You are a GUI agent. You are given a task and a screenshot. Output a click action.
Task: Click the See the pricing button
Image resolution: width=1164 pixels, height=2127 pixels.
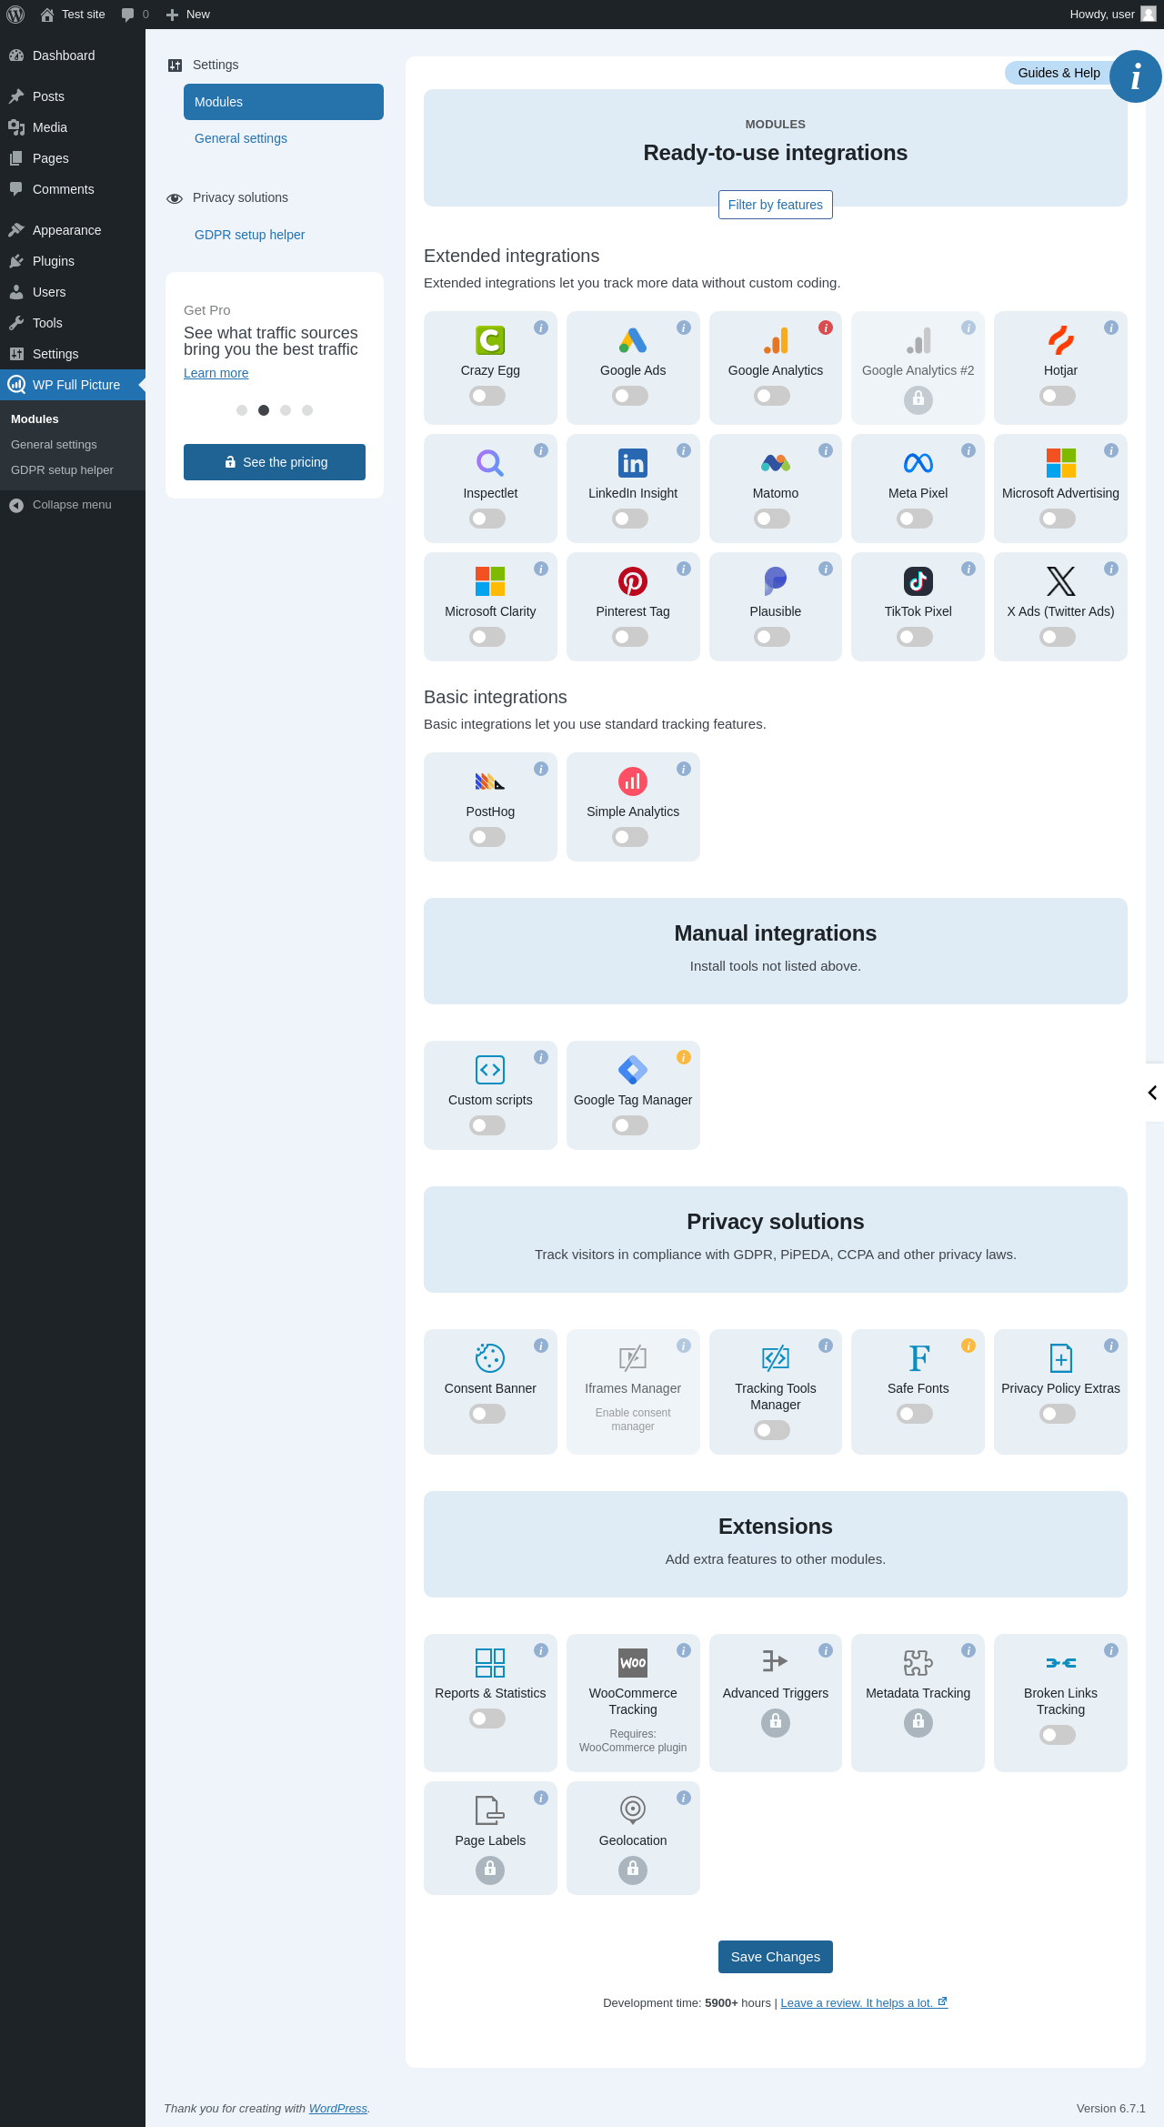275,462
